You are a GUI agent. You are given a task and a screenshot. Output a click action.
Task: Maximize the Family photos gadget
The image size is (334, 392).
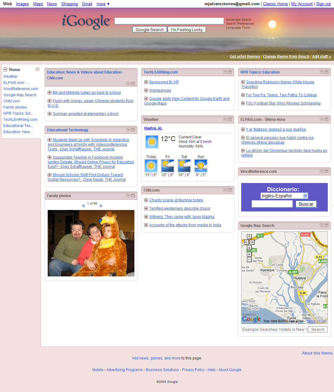133,196
